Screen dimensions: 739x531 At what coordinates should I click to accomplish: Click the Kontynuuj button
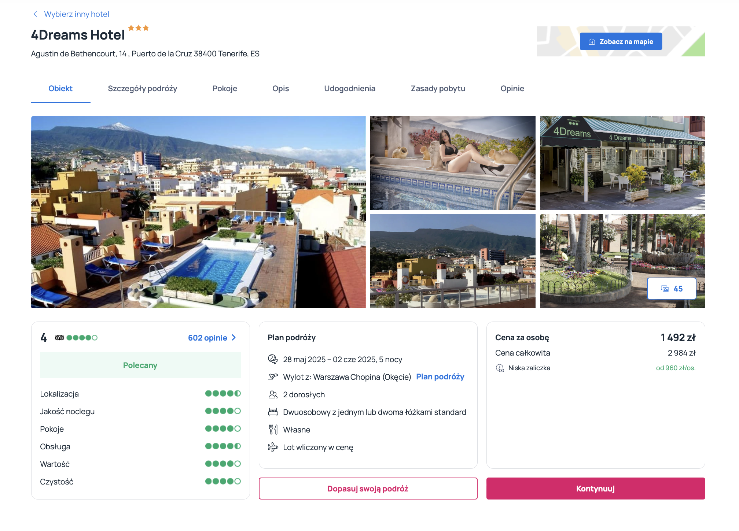pyautogui.click(x=595, y=489)
